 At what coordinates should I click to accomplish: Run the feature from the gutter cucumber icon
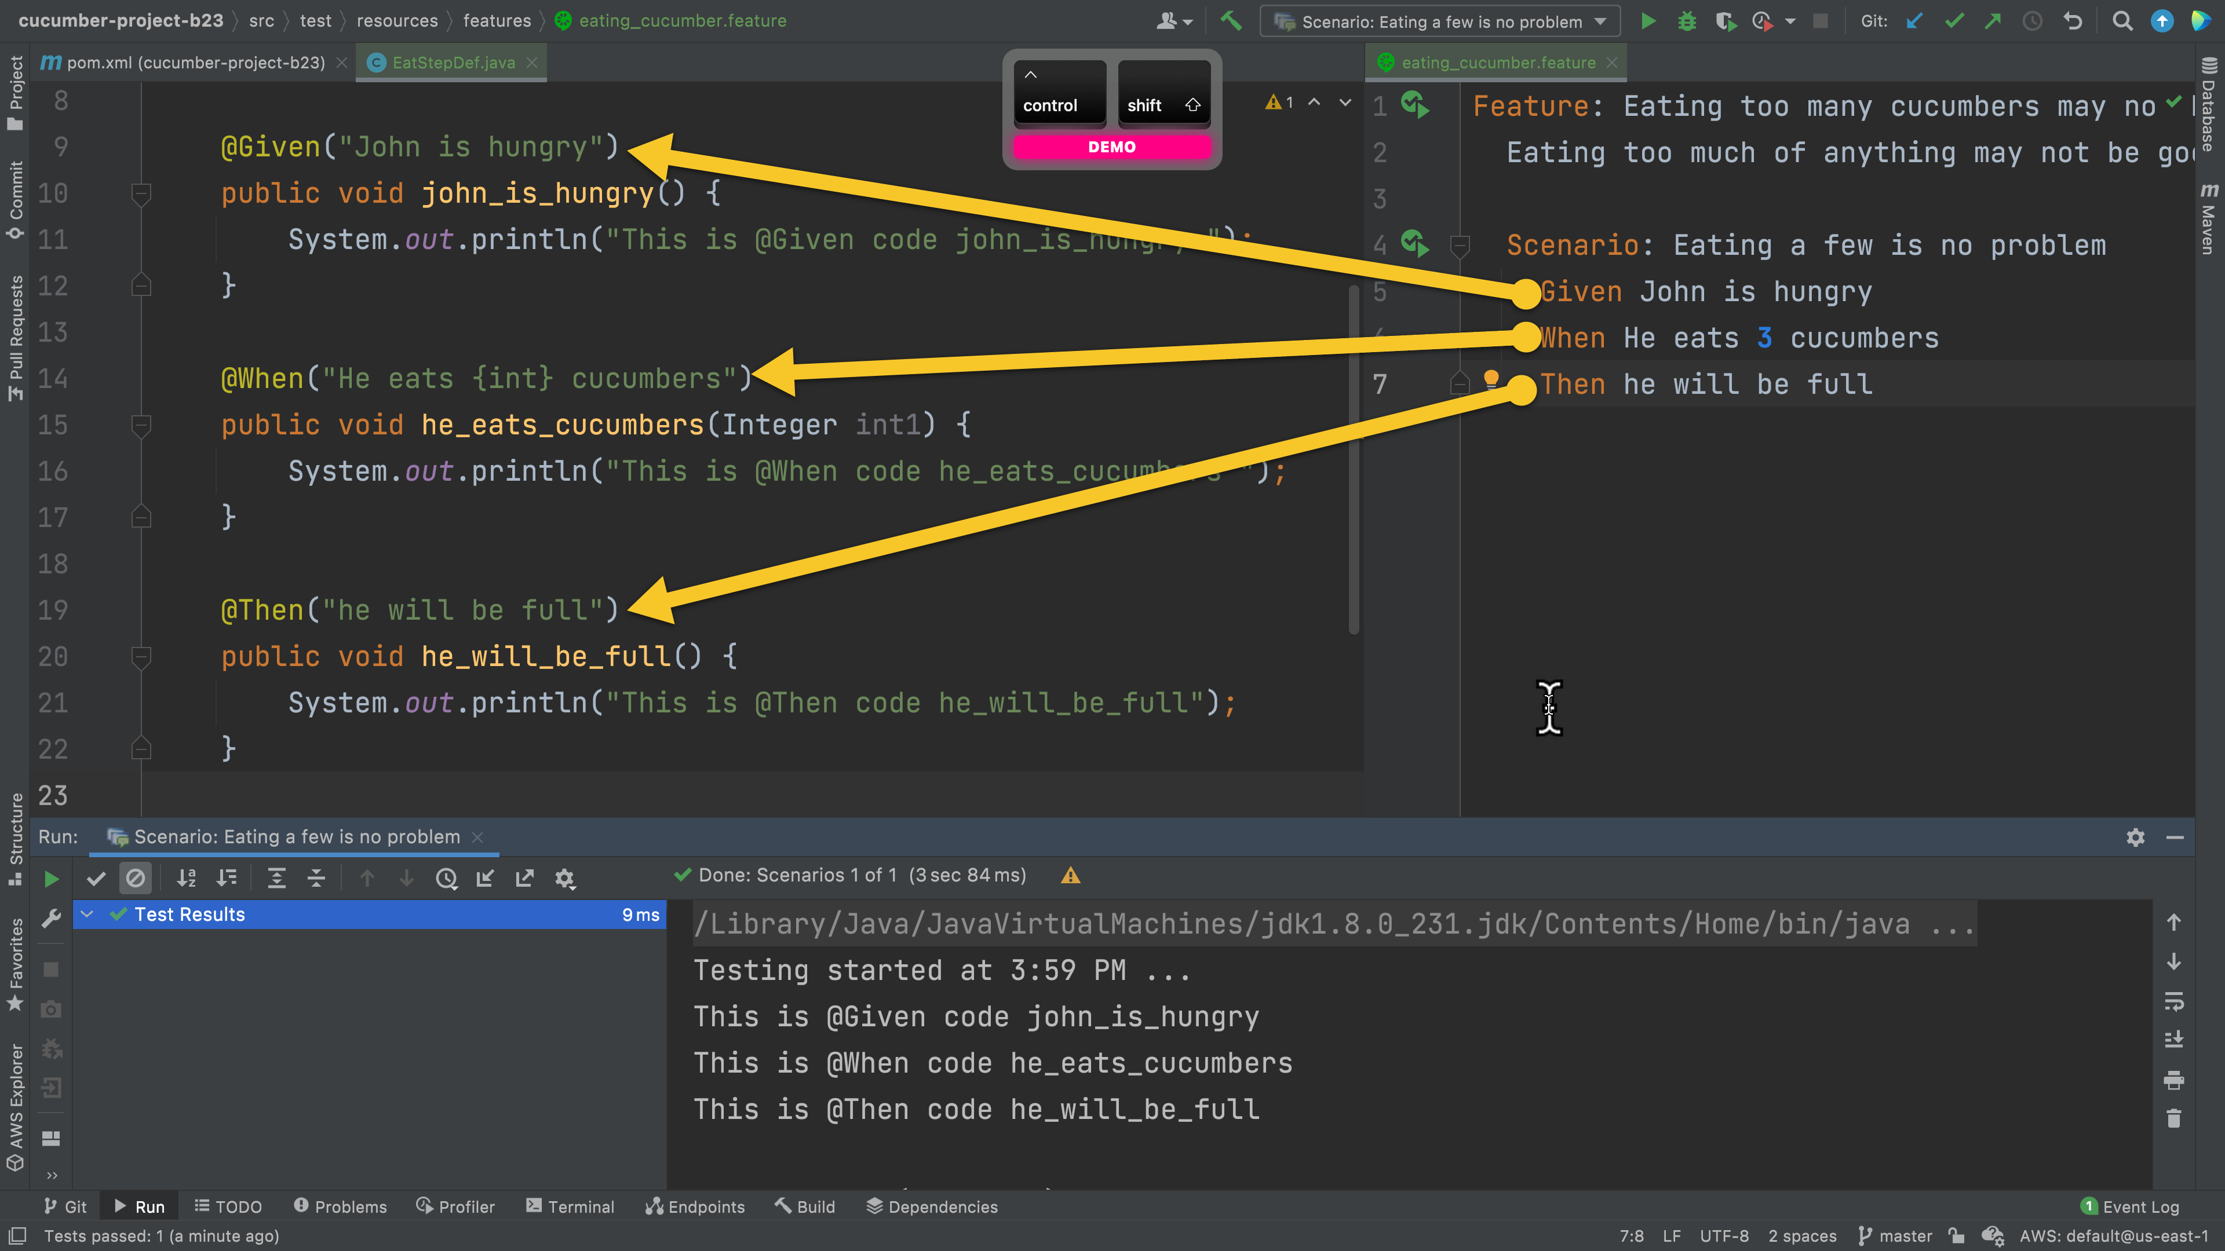1415,104
